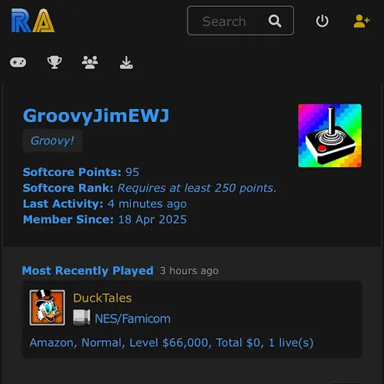Click the Groovy! motto badge
384x384 pixels.
tap(52, 141)
